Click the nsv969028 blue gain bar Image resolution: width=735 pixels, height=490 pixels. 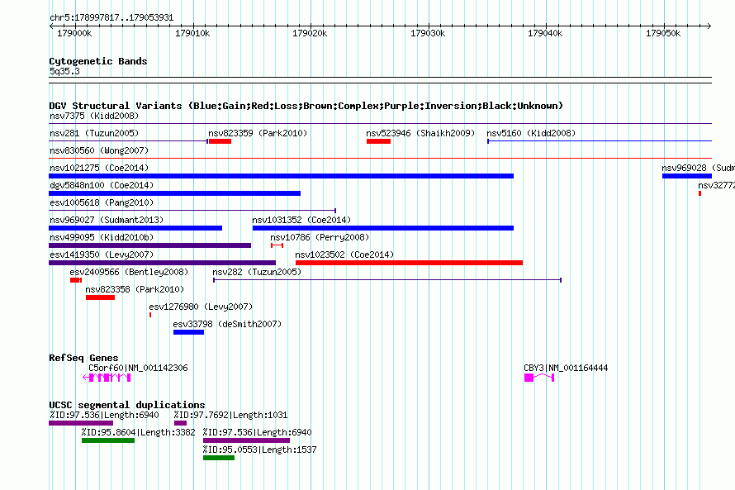pos(687,176)
